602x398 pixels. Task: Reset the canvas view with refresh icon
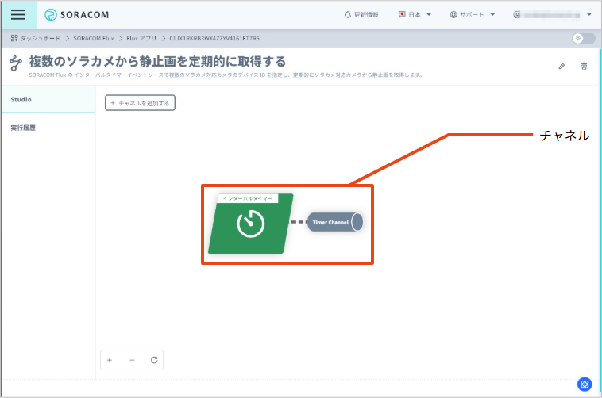tap(154, 360)
